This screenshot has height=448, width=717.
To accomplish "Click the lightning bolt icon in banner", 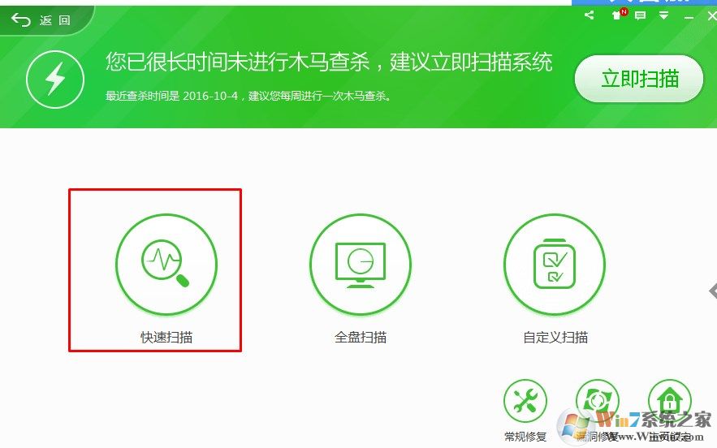I will click(x=55, y=79).
